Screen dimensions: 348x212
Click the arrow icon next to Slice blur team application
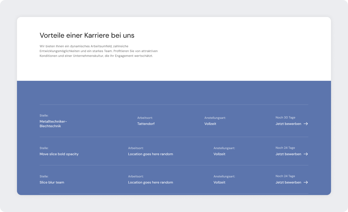[x=306, y=182]
